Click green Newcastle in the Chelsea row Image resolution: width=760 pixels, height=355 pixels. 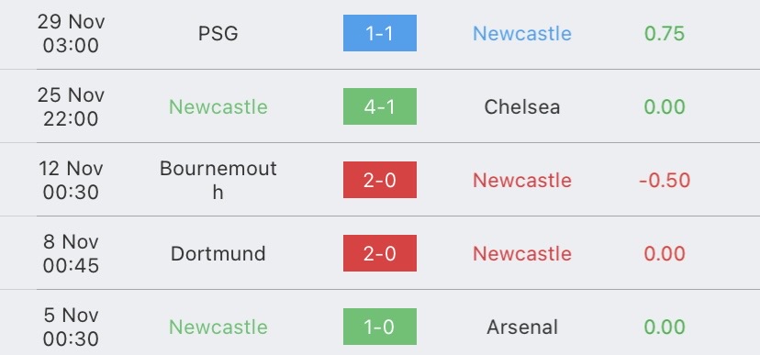pos(218,107)
